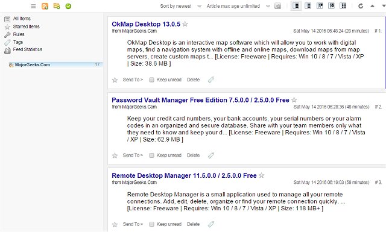The image size is (386, 232).
Task: Click the green mark-all-read check icon
Action: tap(68, 6)
